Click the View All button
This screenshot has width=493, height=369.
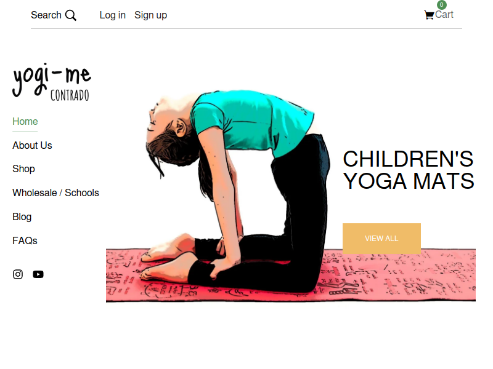[381, 239]
